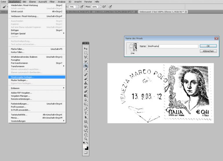
Task: Select the Rectangle shape tool
Action: (86, 121)
